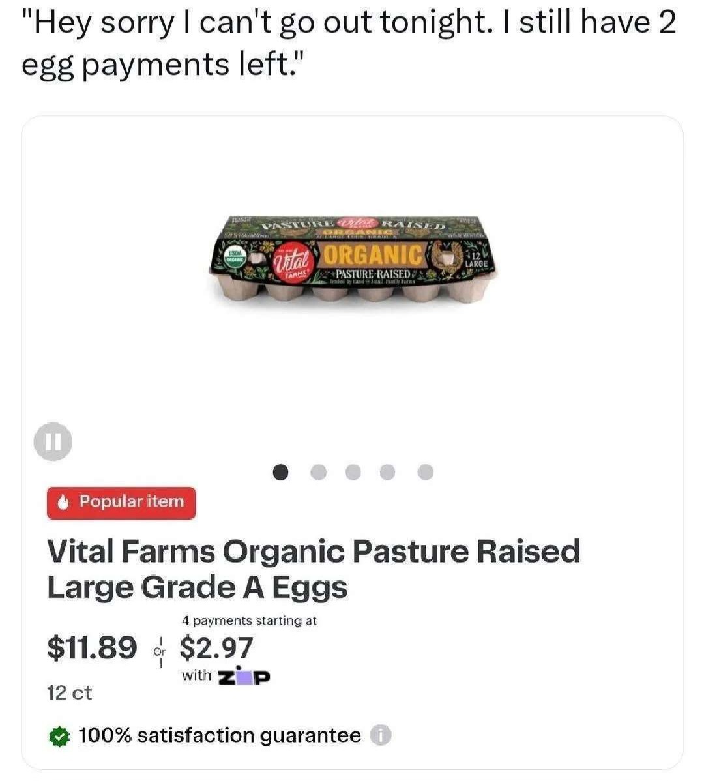Show the fourth carousel image dot
This screenshot has height=781, width=704.
click(388, 471)
